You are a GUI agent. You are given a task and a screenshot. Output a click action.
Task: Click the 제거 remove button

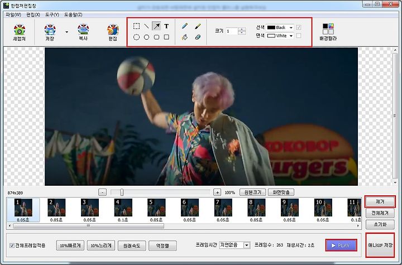380,202
